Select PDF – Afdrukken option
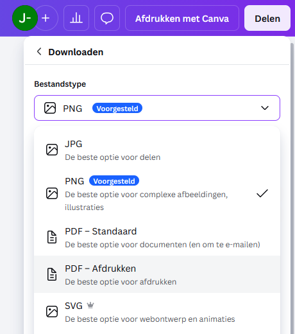The image size is (295, 334). point(157,274)
